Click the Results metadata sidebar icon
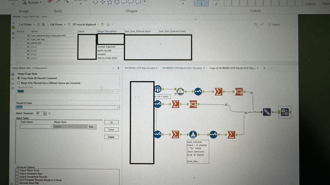 (13, 34)
